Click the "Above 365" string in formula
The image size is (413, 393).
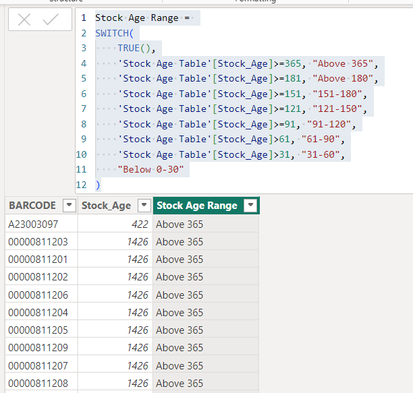[x=343, y=63]
